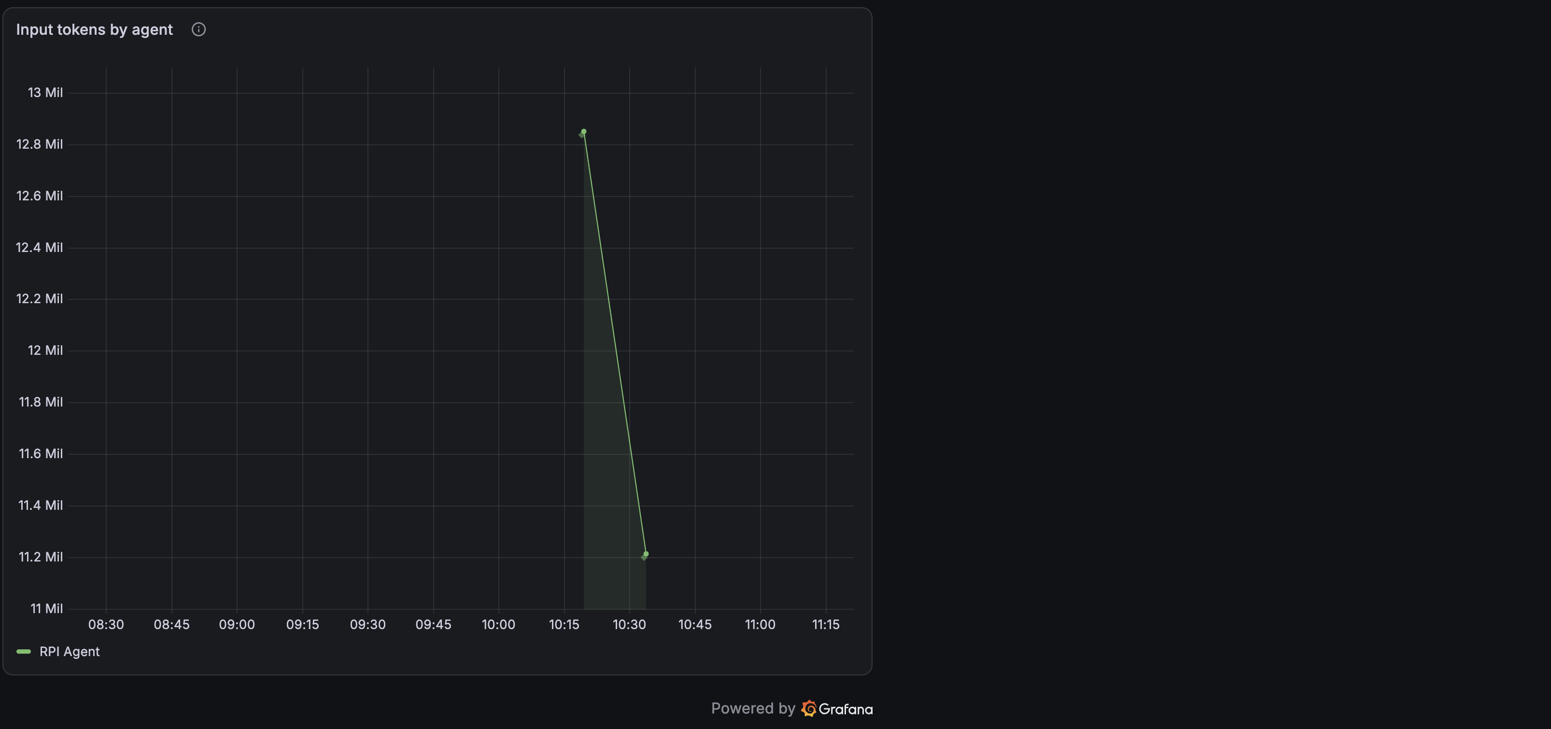Click the 11 Mil axis label
The image size is (1551, 729).
46,609
